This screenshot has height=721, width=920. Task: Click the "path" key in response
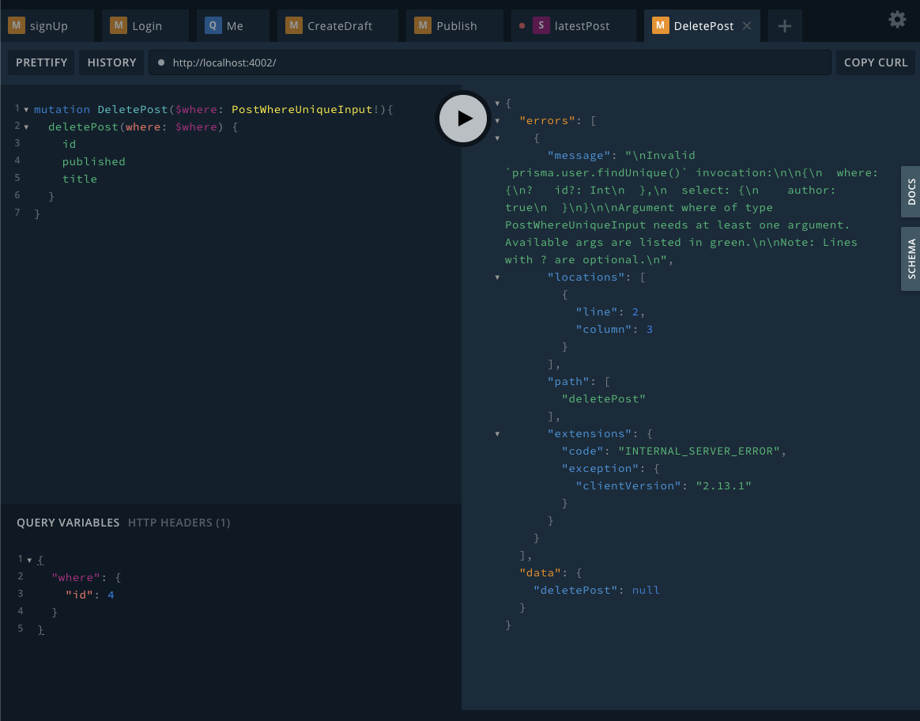(x=568, y=381)
